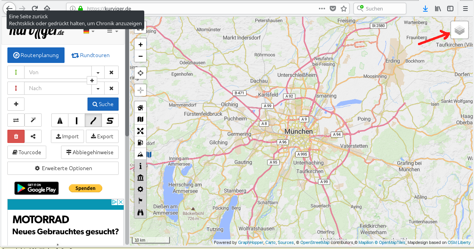474x249 pixels.
Task: Open the Nach field dropdown
Action: pyautogui.click(x=98, y=88)
